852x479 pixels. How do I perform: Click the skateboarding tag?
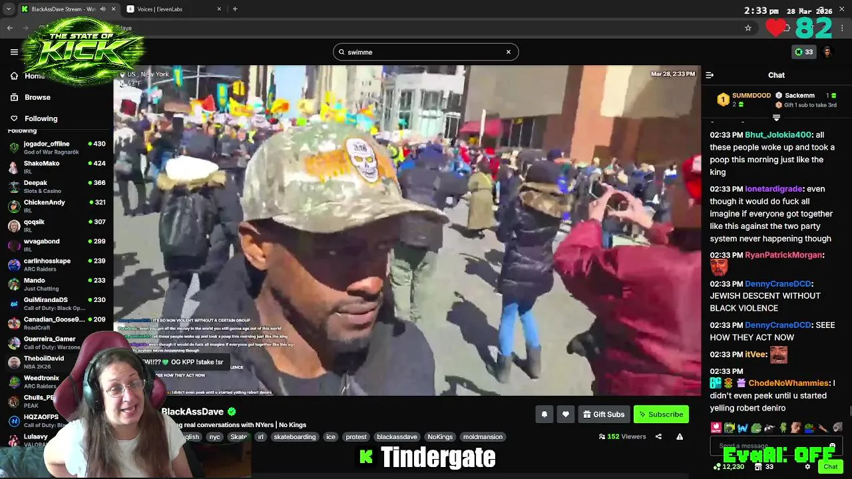click(x=295, y=437)
